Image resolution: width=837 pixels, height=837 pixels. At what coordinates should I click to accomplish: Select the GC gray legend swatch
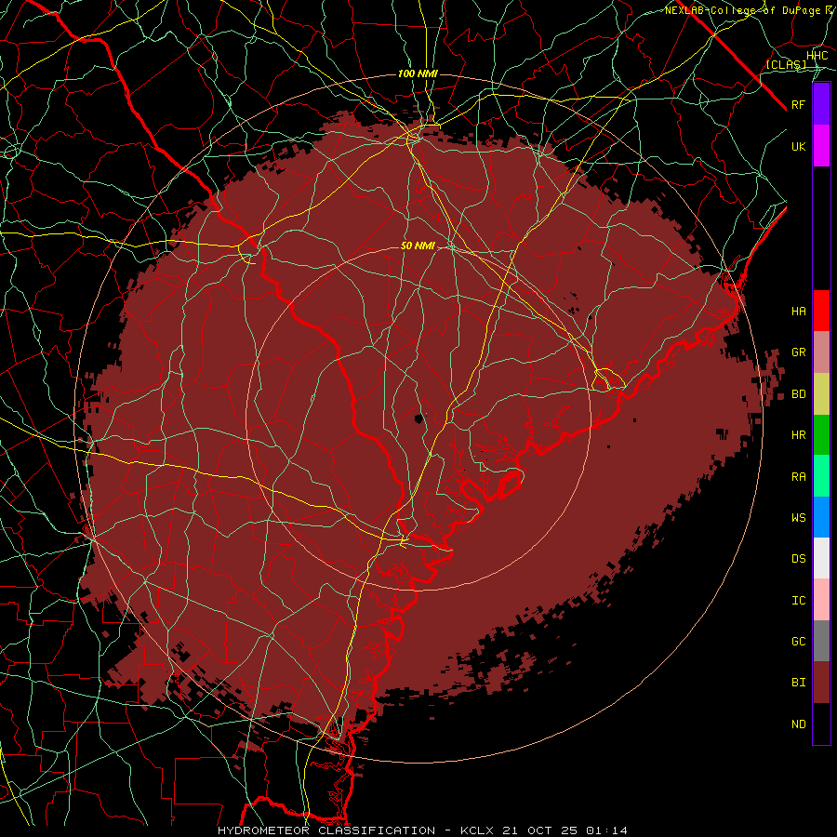coord(821,641)
